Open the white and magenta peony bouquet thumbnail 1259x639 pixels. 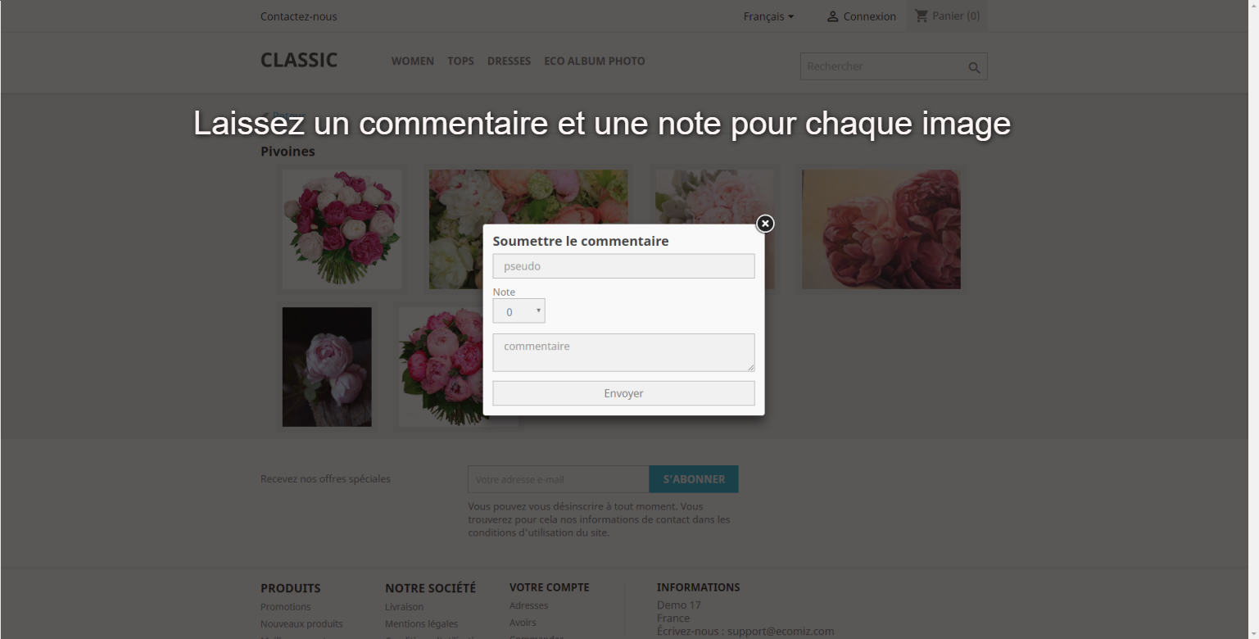[342, 229]
